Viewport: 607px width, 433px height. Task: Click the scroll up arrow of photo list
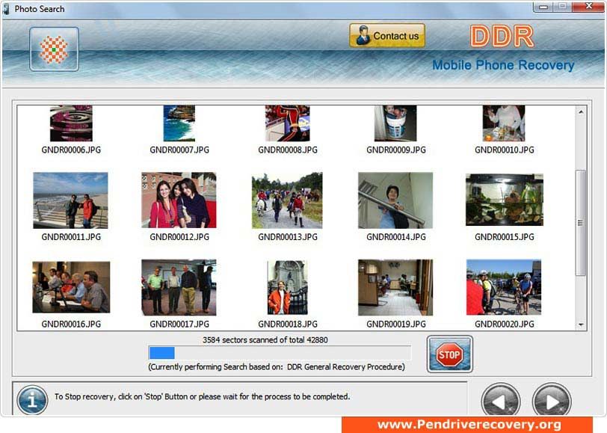pyautogui.click(x=581, y=112)
